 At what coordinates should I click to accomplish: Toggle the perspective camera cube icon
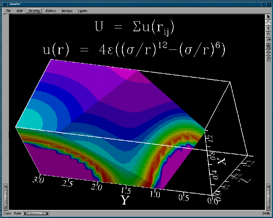268,58
